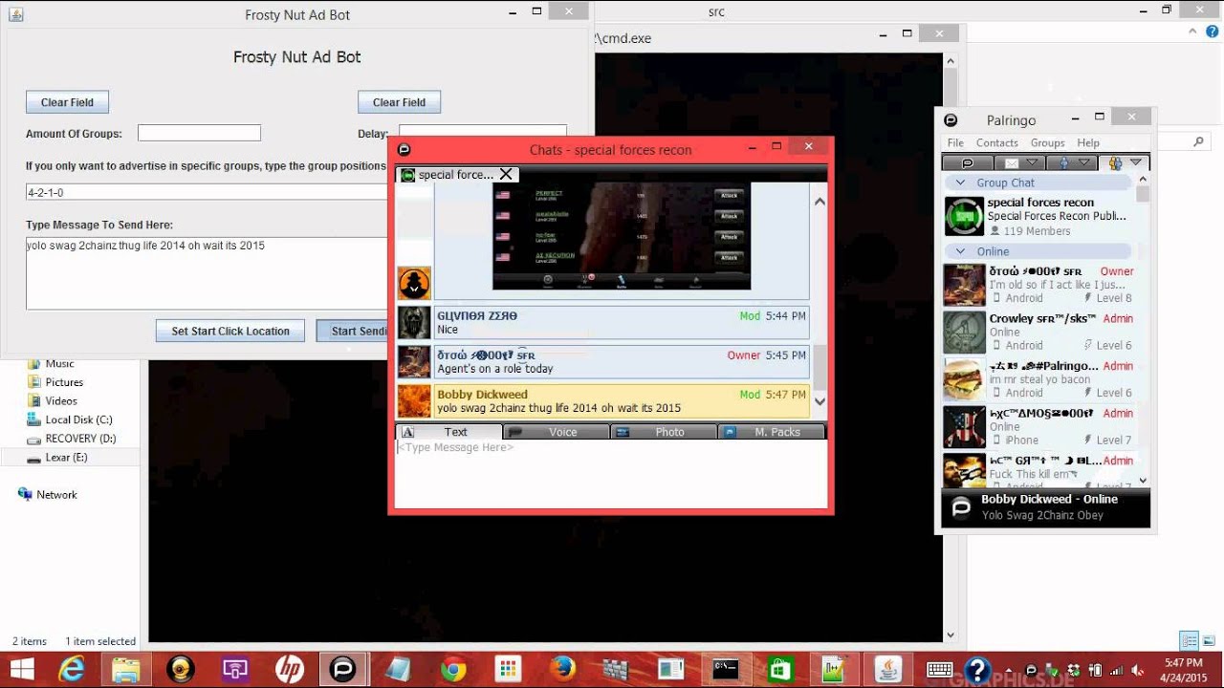Screen dimensions: 1224x688
Task: Click the burger avatar in the Online list
Action: click(x=964, y=379)
